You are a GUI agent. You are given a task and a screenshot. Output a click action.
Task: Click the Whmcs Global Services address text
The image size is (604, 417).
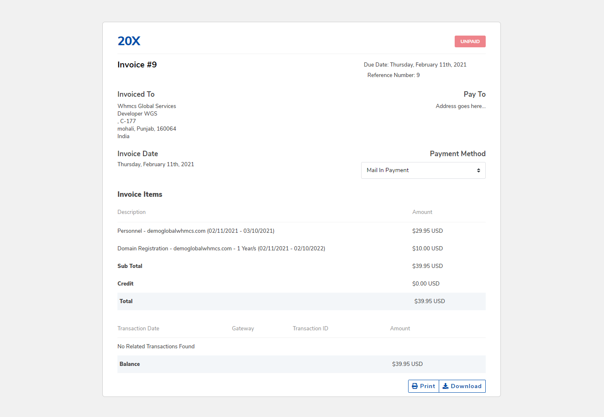[x=147, y=106]
